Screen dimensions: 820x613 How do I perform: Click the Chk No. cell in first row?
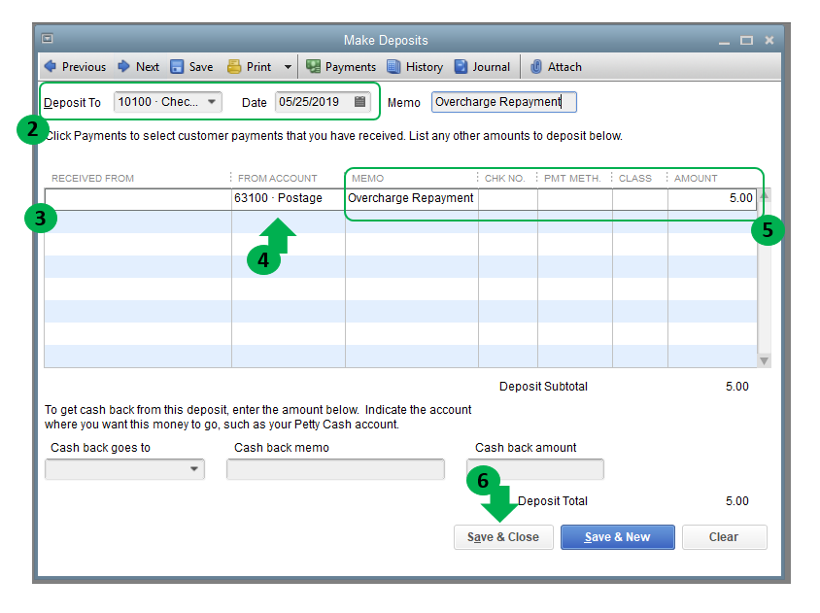[508, 199]
